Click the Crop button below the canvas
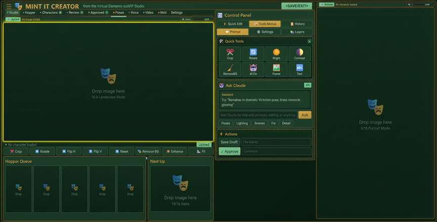 pos(16,151)
